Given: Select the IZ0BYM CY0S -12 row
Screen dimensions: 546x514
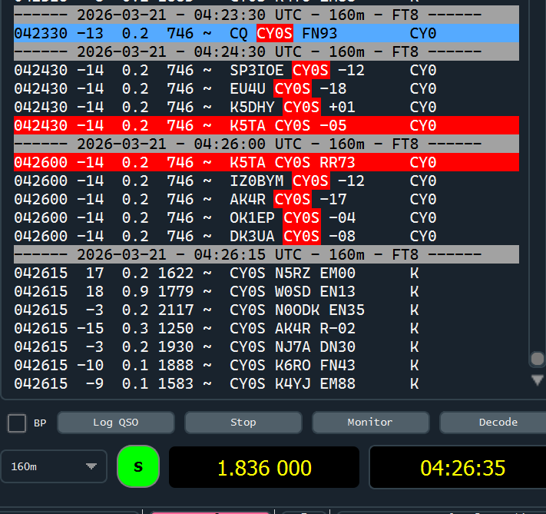Looking at the screenshot, I should pyautogui.click(x=266, y=181).
